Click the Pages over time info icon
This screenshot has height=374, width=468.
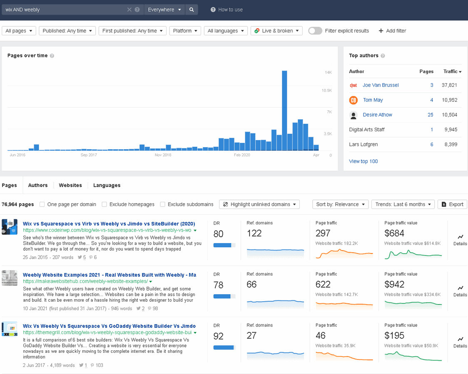(52, 56)
